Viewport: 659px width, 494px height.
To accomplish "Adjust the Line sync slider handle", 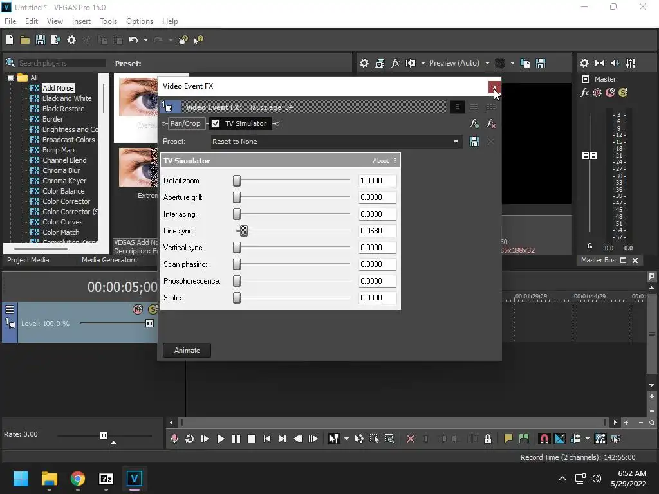I will coord(244,231).
